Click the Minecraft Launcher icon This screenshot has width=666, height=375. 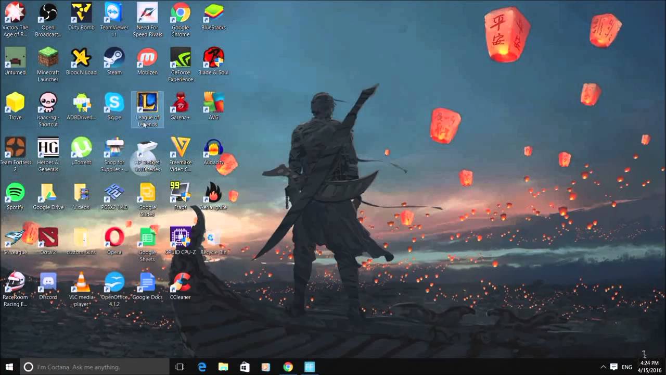[48, 65]
